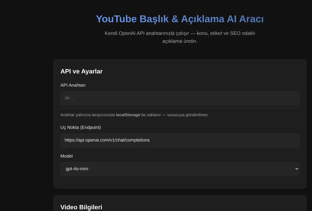Click the API ve Ayarlar heading
Viewport: 312px width, 211px height.
click(82, 71)
